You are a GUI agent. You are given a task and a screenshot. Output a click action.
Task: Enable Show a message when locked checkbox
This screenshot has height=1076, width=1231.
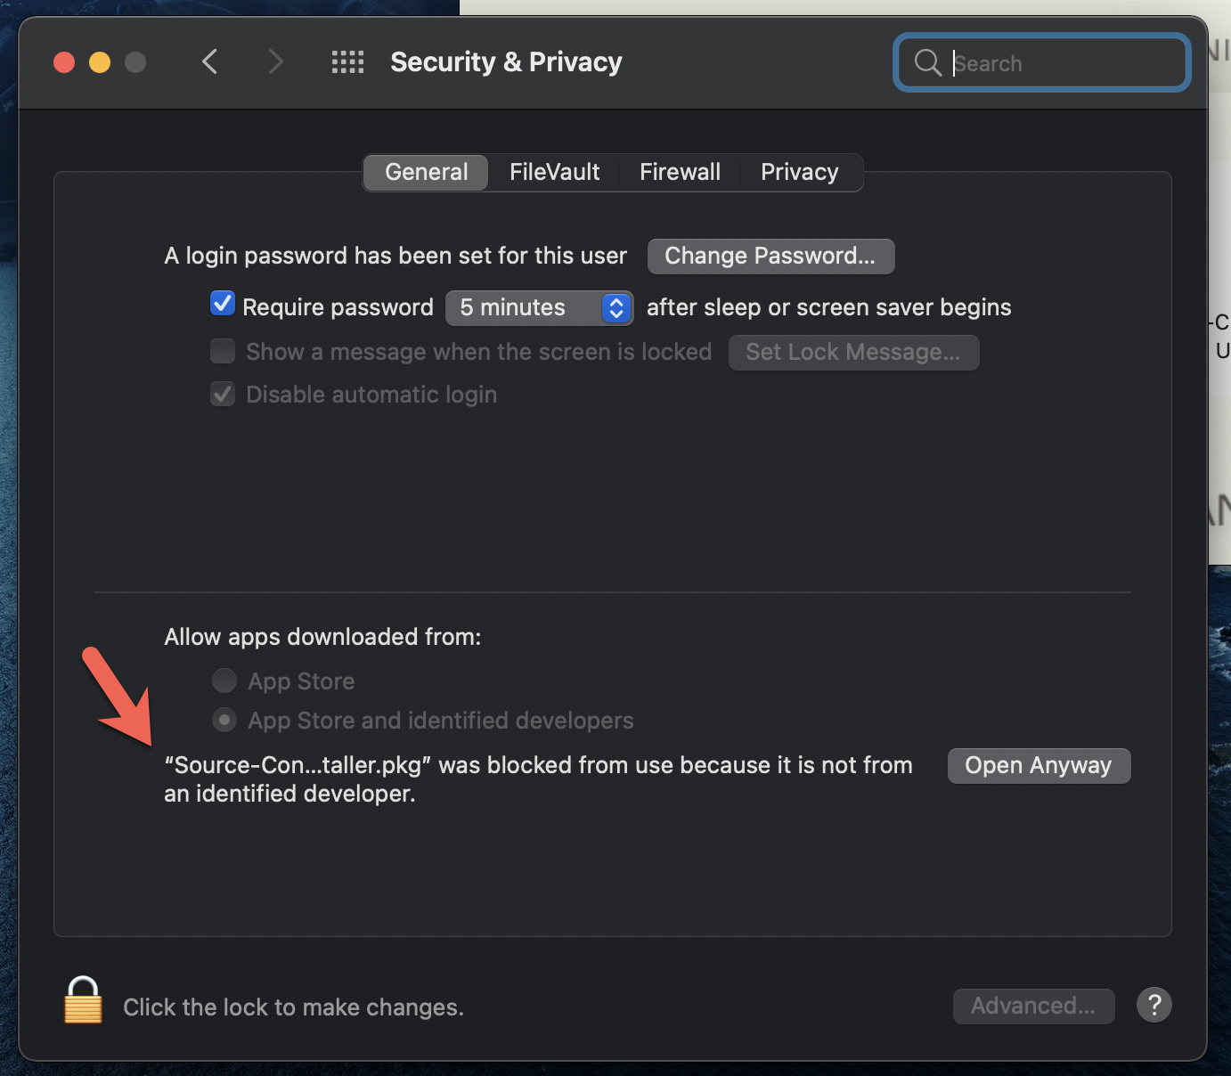pos(223,351)
